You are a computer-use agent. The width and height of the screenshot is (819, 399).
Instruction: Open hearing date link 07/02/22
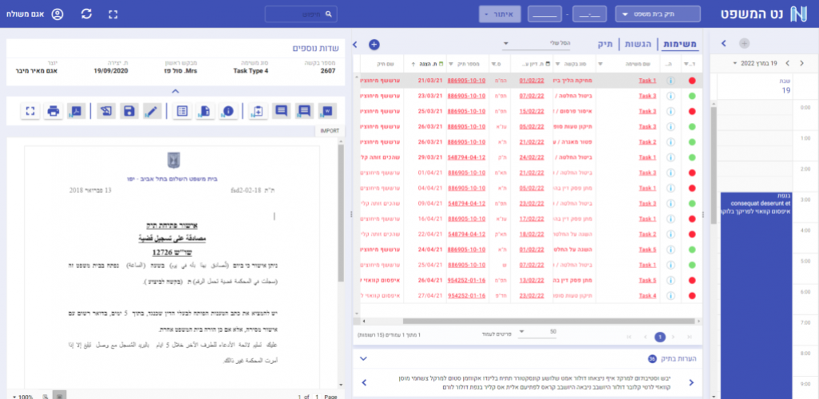click(532, 96)
